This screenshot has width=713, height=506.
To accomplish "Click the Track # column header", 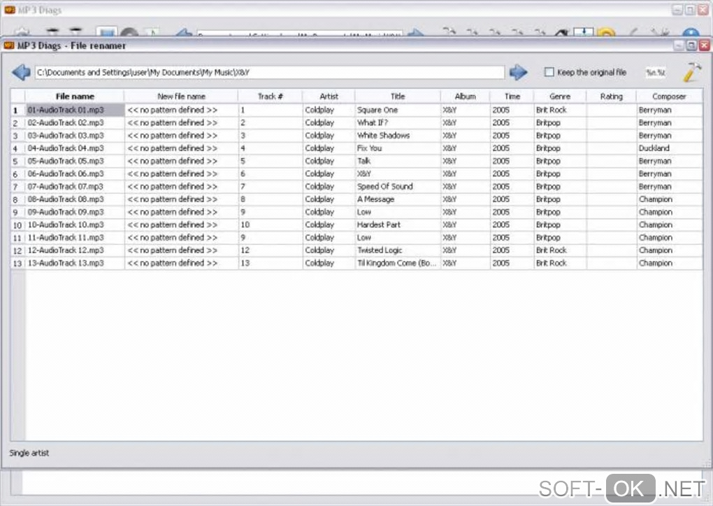I will point(270,96).
